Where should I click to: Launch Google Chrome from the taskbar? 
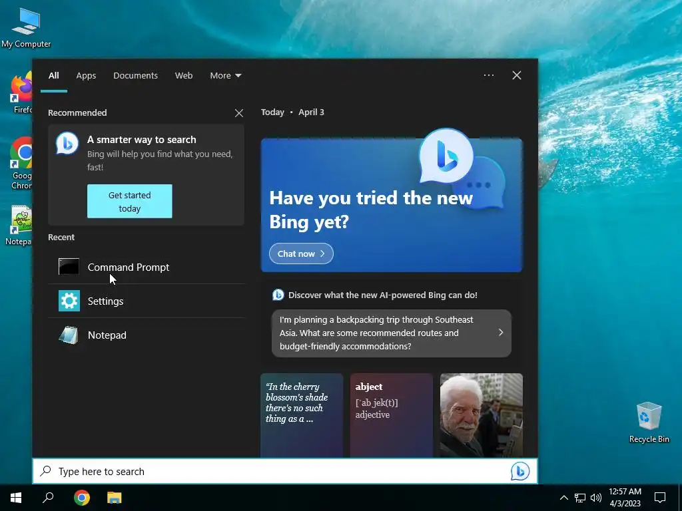(81, 498)
